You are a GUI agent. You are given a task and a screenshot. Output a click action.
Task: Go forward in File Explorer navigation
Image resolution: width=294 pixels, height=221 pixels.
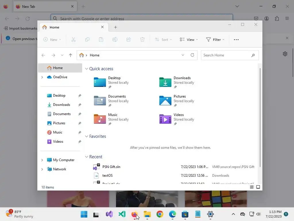coord(53,55)
